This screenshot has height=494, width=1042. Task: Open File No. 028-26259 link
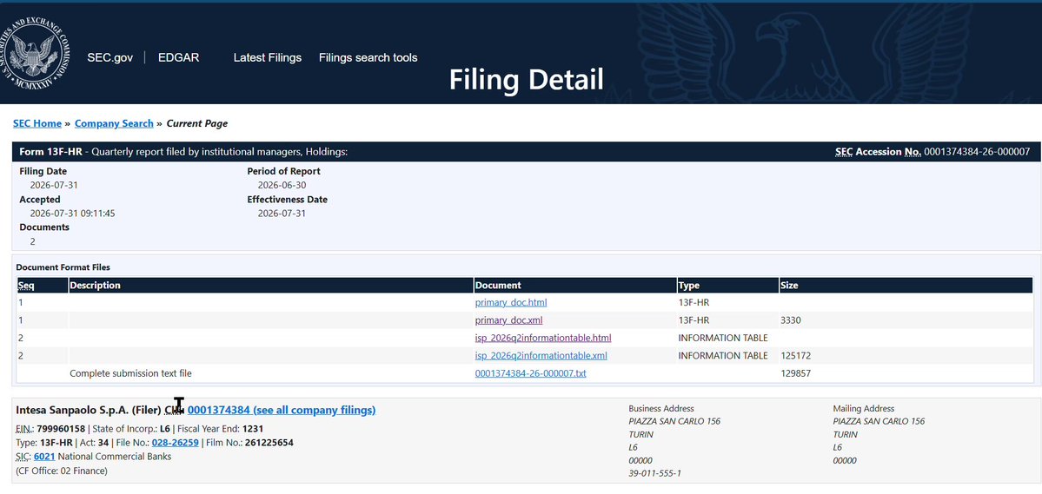[x=175, y=443]
